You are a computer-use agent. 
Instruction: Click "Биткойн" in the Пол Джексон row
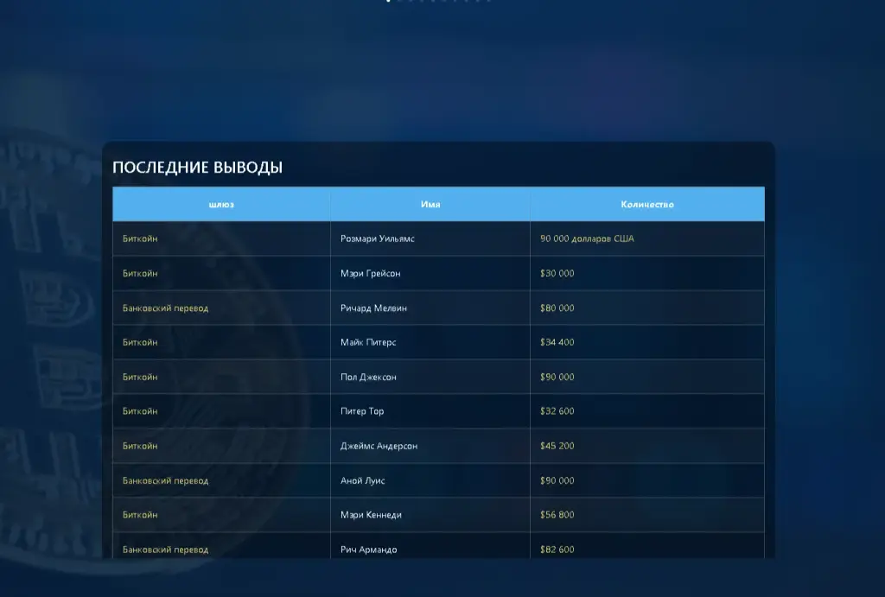click(x=140, y=377)
